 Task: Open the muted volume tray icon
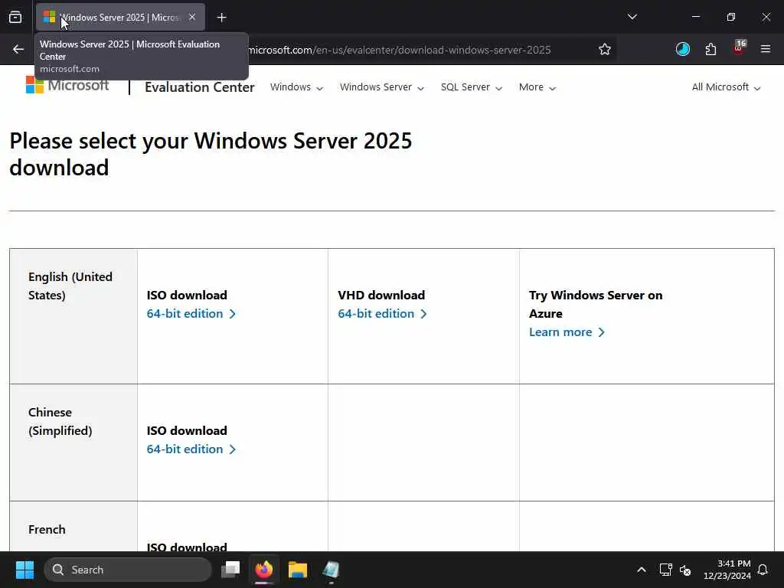(x=685, y=570)
